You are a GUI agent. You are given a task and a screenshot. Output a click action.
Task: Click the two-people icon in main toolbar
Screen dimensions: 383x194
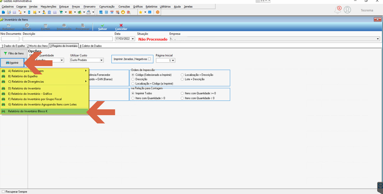[9, 12]
